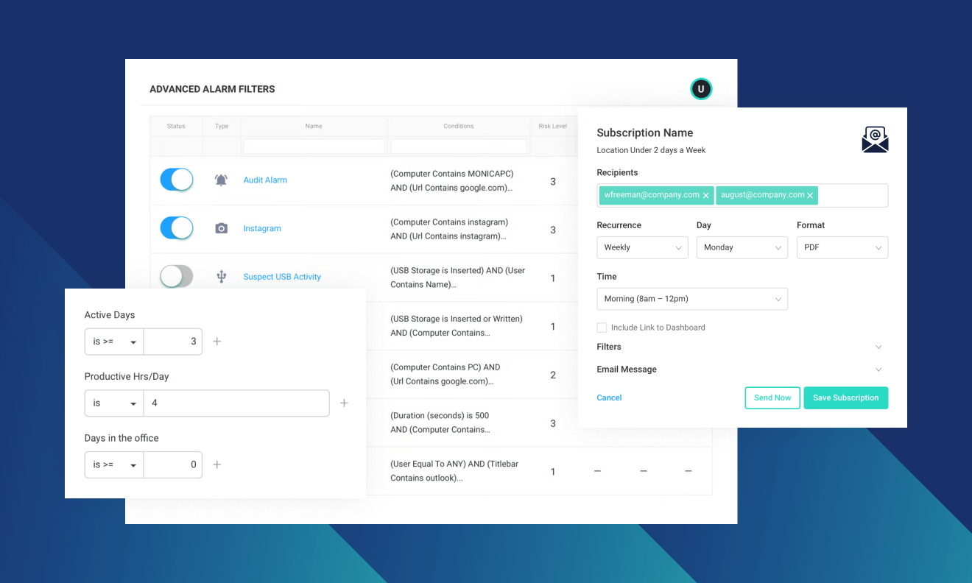This screenshot has width=972, height=583.
Task: Check Include Link to Dashboard
Action: coord(602,328)
